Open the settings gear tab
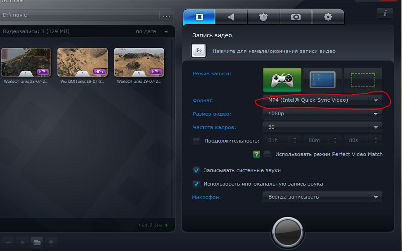402x251 pixels. [328, 17]
